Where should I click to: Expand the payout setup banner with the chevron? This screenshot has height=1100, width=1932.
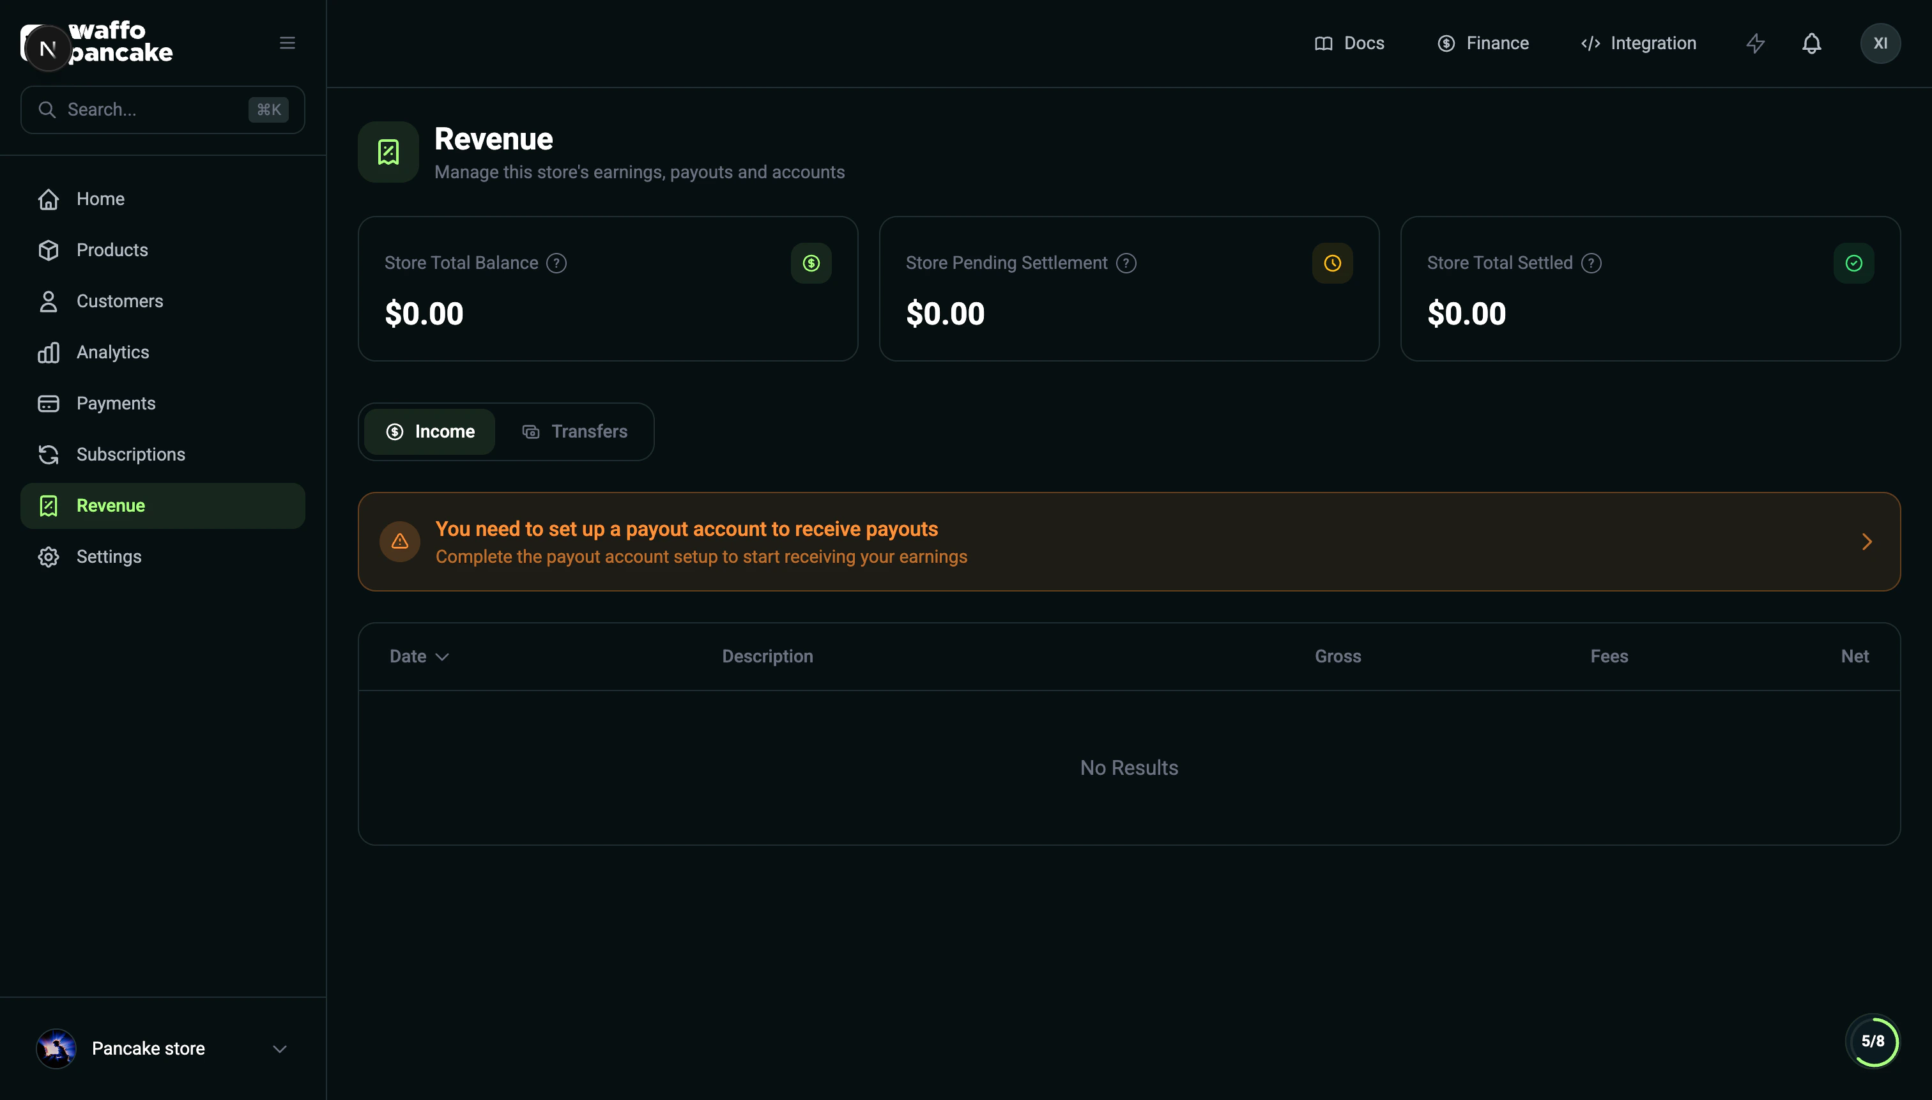pos(1867,541)
